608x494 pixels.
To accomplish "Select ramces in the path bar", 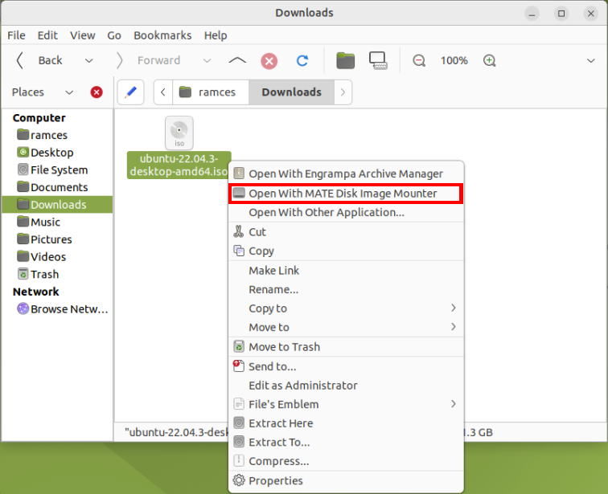I will pos(211,92).
